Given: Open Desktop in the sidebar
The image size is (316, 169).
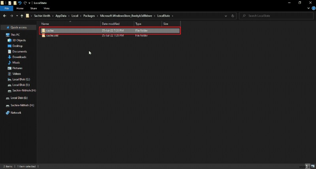Looking at the screenshot, I should tap(17, 46).
